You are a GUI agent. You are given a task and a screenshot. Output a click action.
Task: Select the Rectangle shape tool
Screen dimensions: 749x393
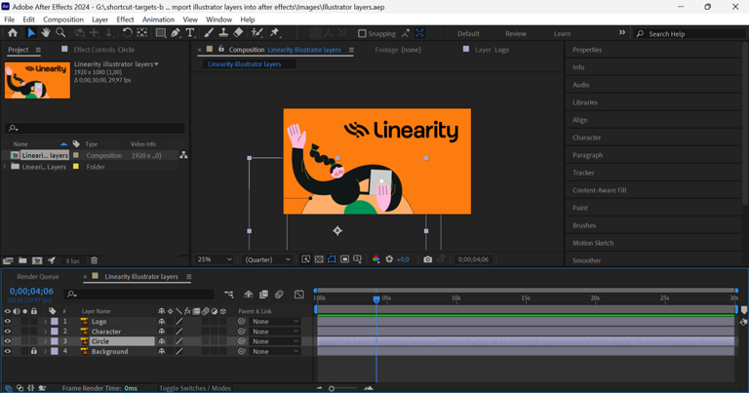click(x=161, y=33)
